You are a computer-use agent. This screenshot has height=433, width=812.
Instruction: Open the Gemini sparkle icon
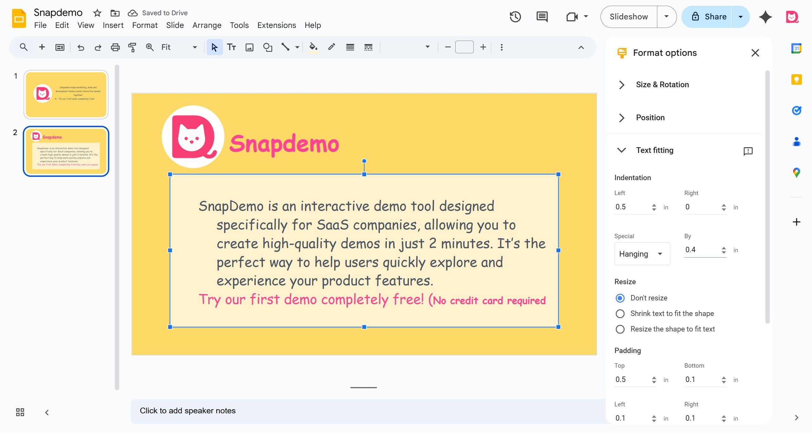click(765, 17)
